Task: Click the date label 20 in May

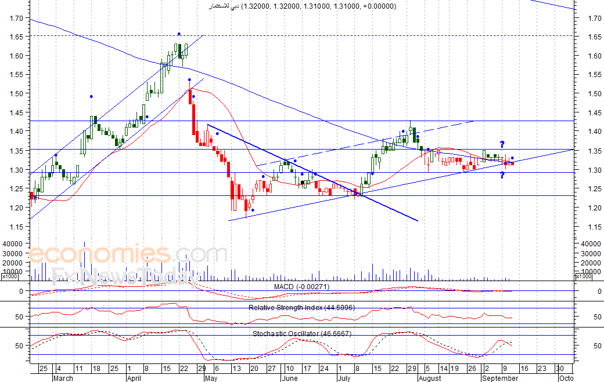Action: 254,369
